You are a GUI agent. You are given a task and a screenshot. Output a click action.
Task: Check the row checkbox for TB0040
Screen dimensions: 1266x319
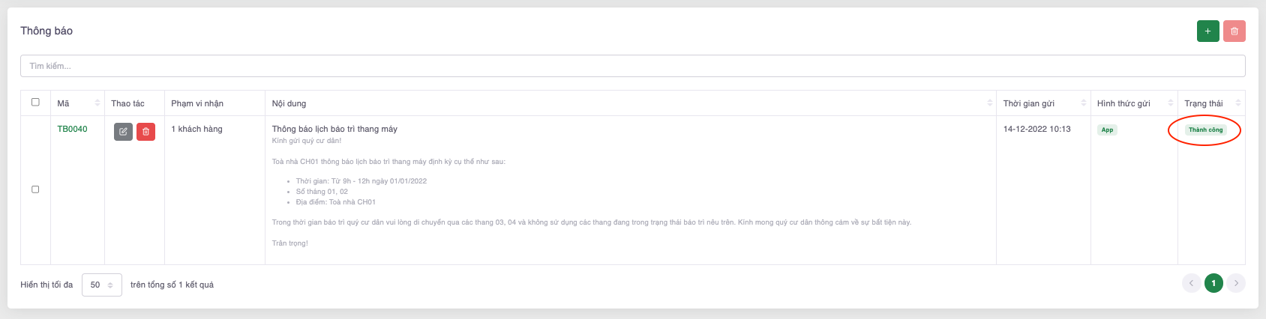click(35, 189)
